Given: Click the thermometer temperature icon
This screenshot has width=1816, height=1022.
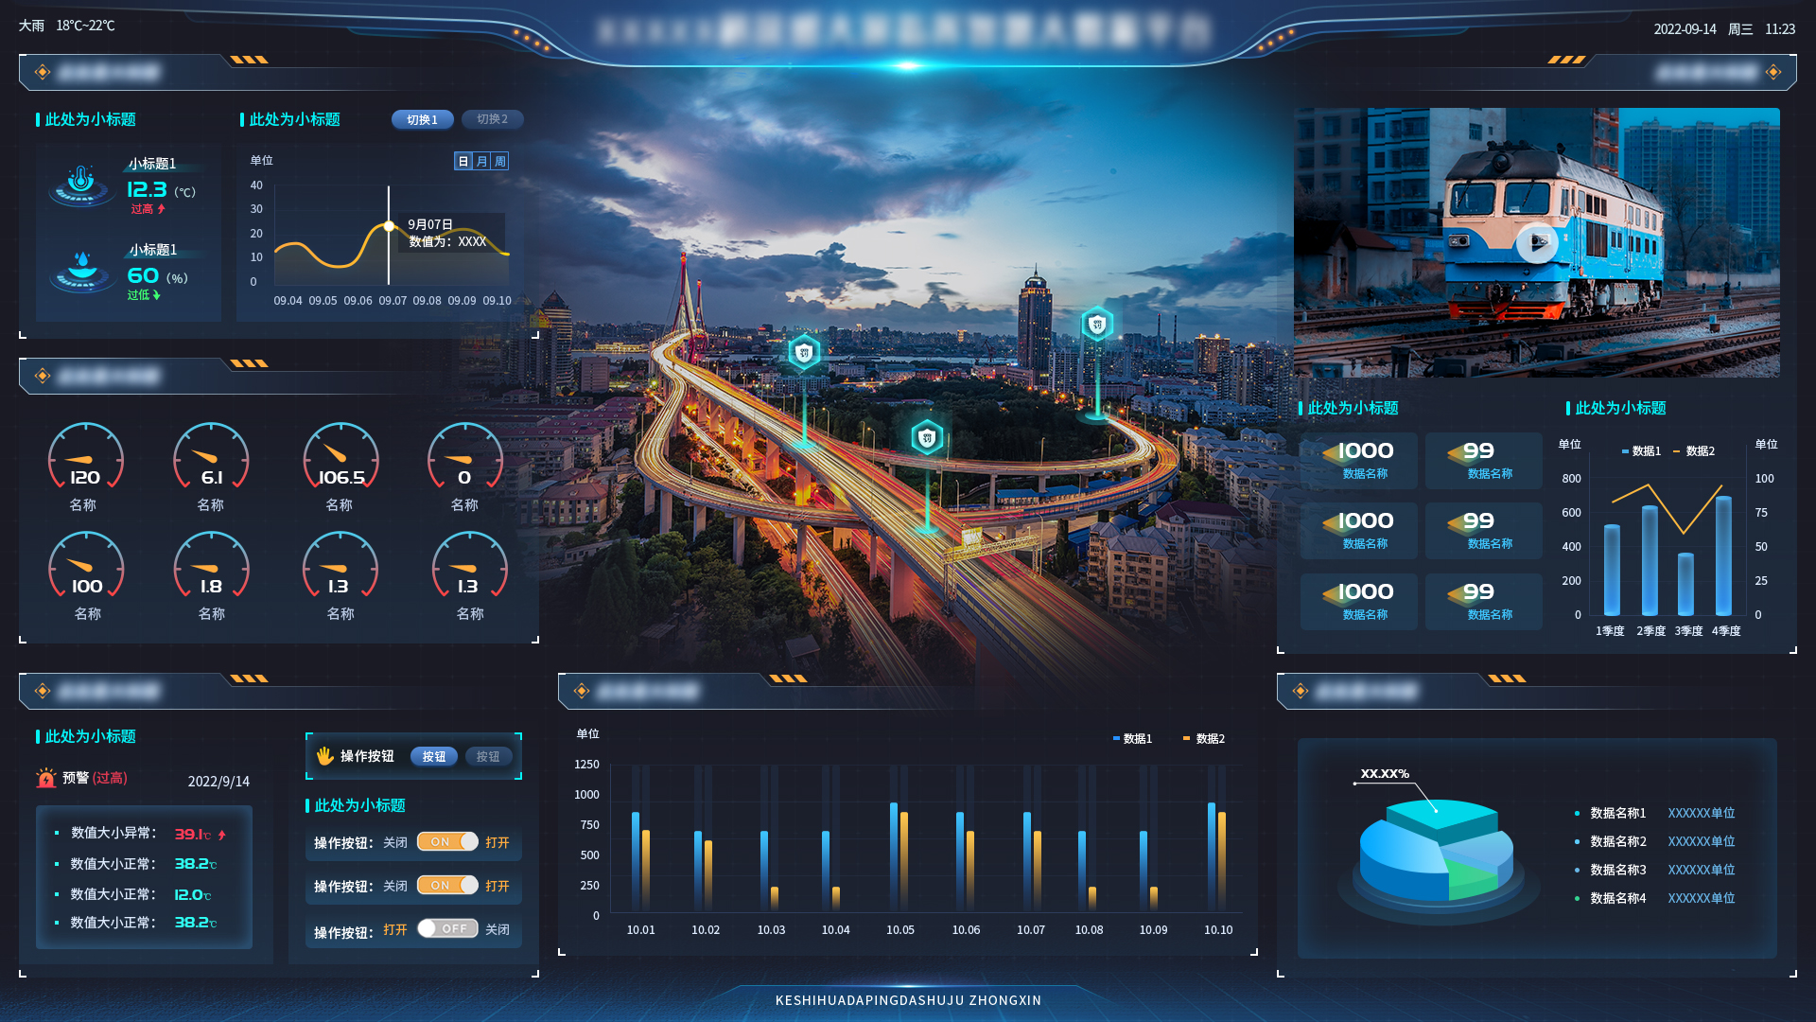Looking at the screenshot, I should 81,180.
